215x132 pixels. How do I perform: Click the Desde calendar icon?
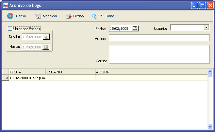coord(46,37)
